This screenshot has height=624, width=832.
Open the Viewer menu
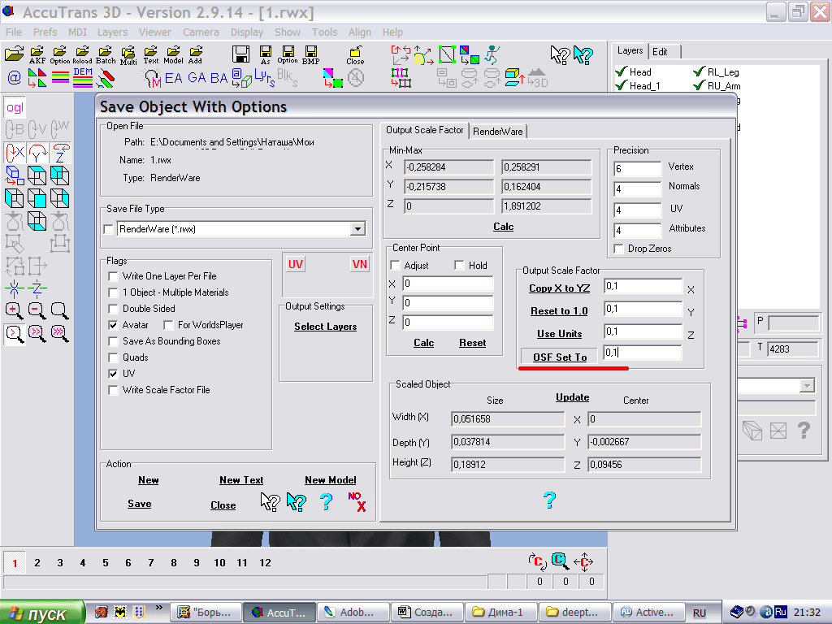tap(155, 32)
